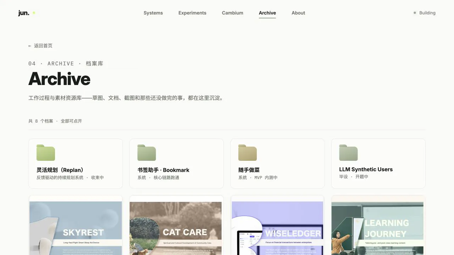Click the 04 · ARCHIVE · 档案库 breadcrumb label
Viewport: 454px width, 255px height.
click(66, 63)
